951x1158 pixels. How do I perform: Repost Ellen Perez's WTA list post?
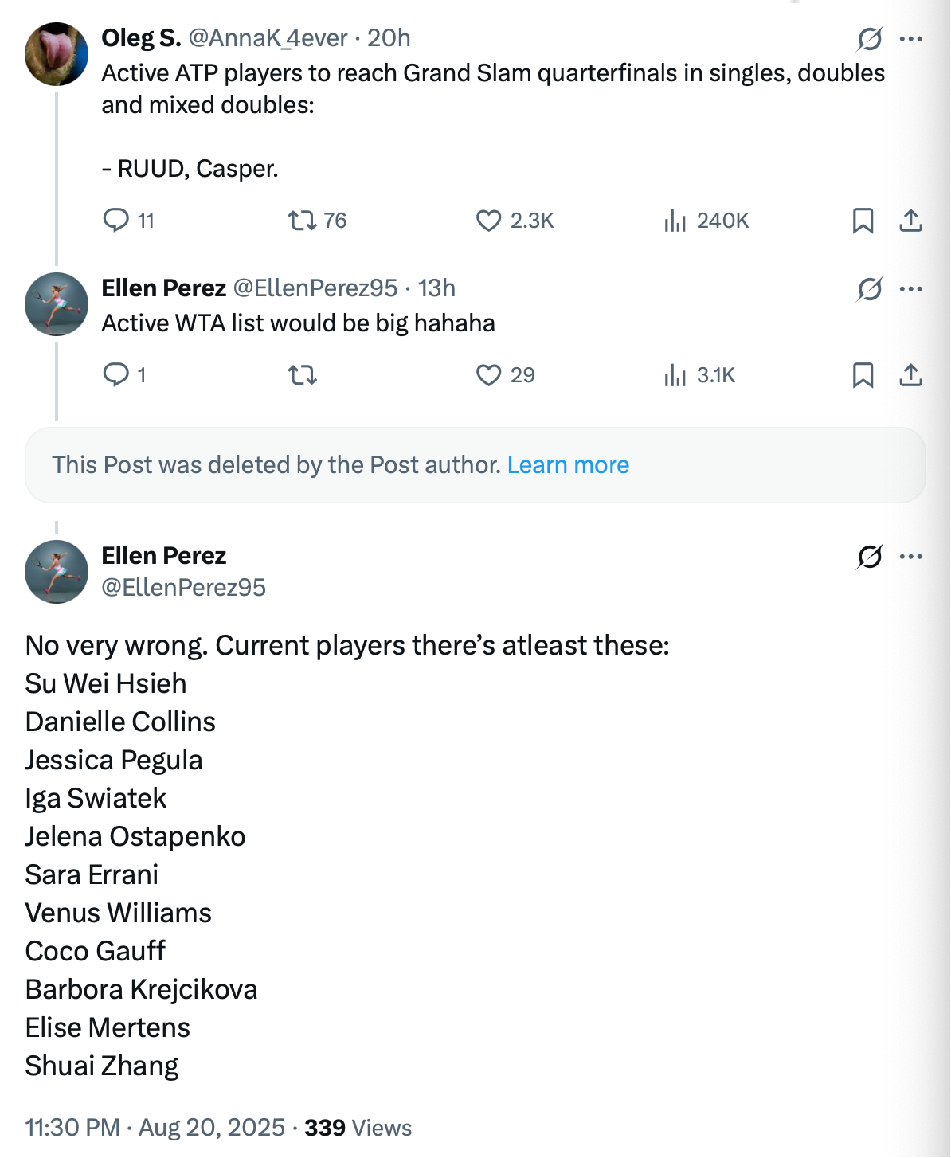[303, 374]
